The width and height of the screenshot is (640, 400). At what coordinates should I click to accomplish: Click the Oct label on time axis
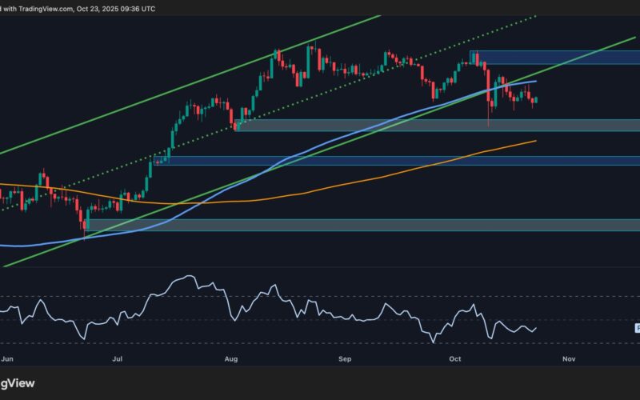457,360
